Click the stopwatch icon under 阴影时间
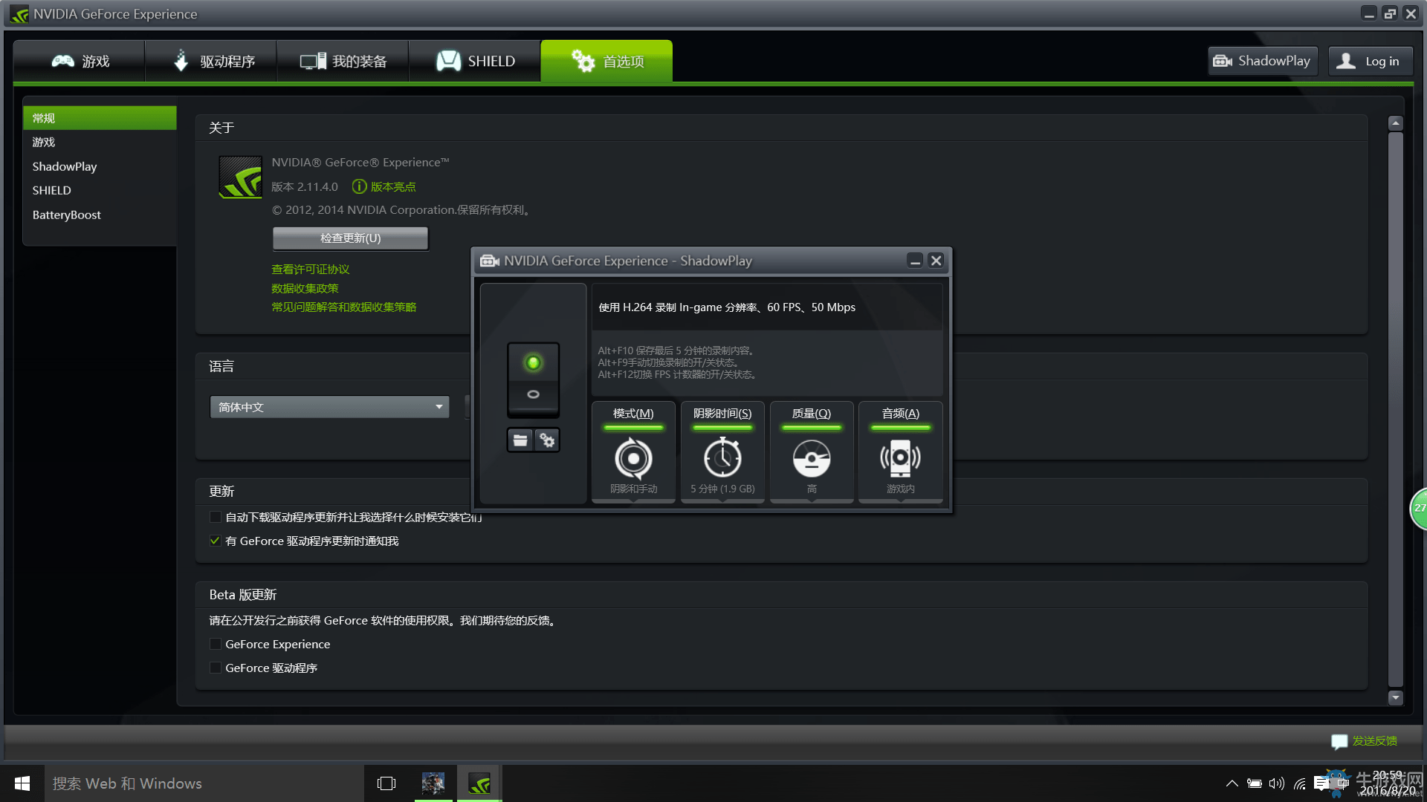 [x=722, y=457]
